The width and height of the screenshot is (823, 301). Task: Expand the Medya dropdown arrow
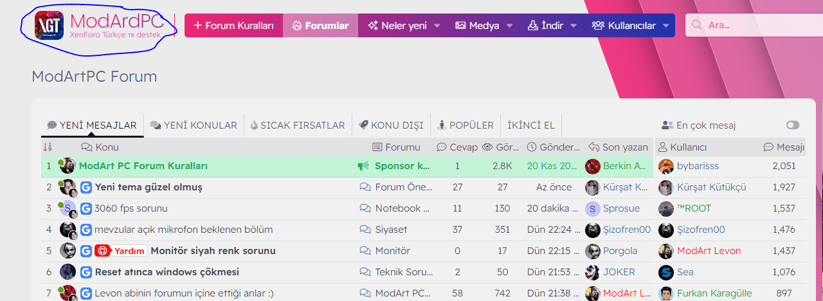tap(510, 26)
